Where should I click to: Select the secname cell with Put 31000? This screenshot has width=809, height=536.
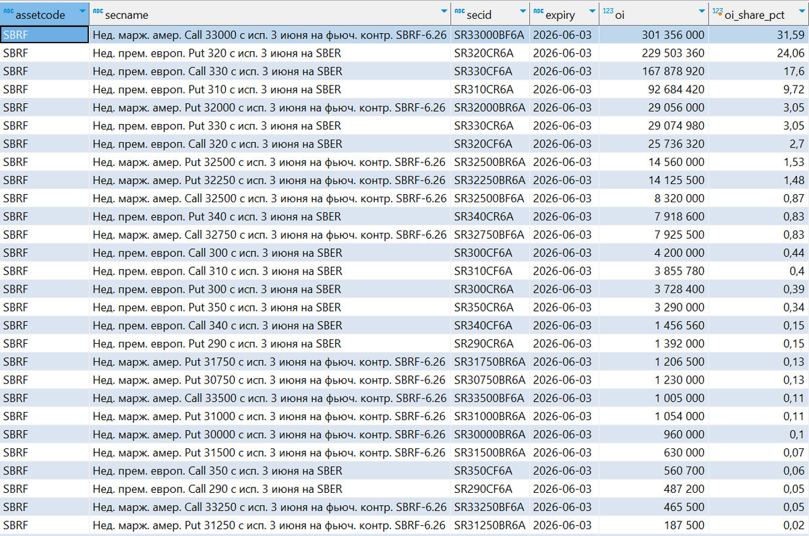270,416
